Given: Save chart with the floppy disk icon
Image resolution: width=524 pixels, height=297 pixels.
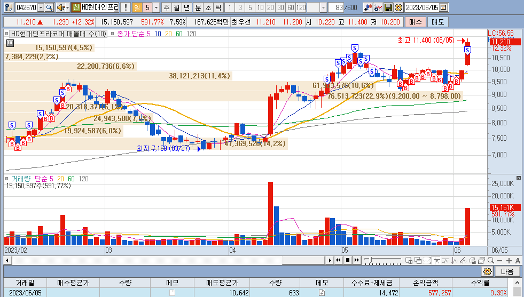Looking at the screenshot, I should [388, 7].
